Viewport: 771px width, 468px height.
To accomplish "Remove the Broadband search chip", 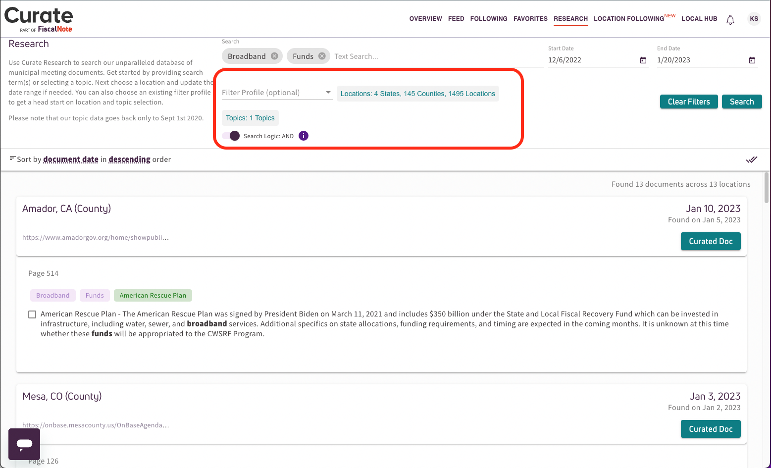I will pos(274,56).
